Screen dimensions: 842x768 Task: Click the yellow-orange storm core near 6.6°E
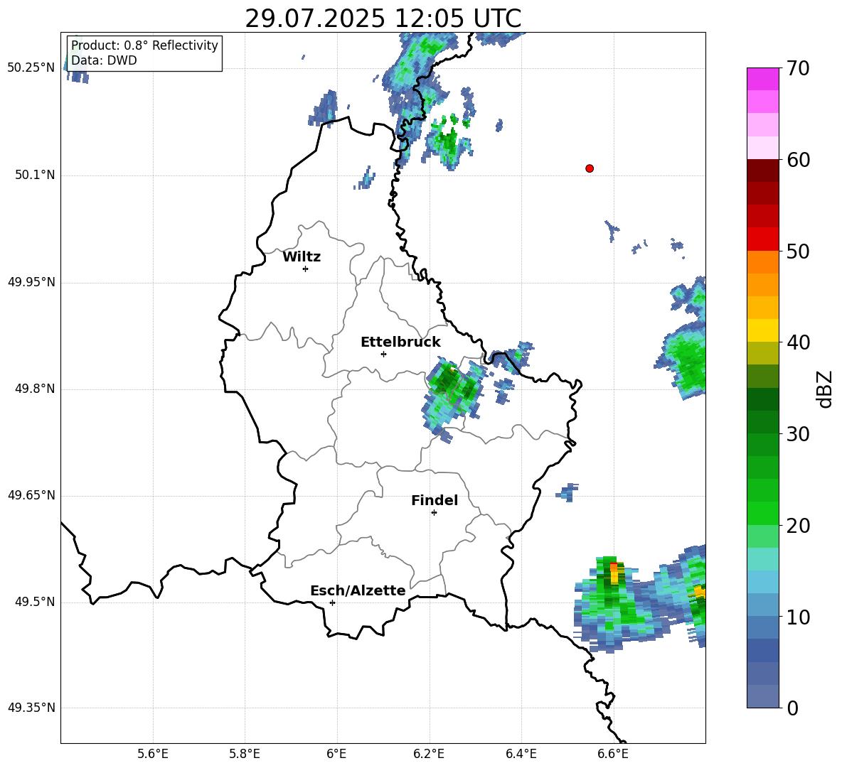pos(614,574)
